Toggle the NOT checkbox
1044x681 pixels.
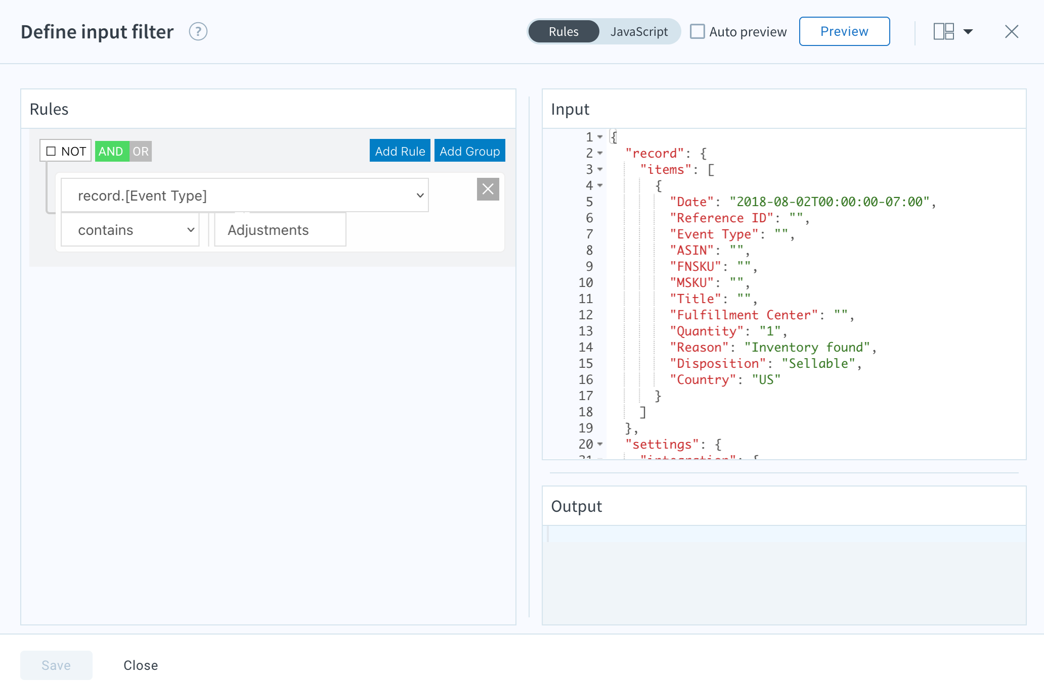[x=51, y=151]
